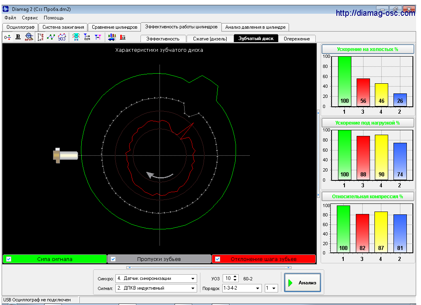Click the USB Осциллограф не подключен status
421x305 pixels.
click(37, 300)
